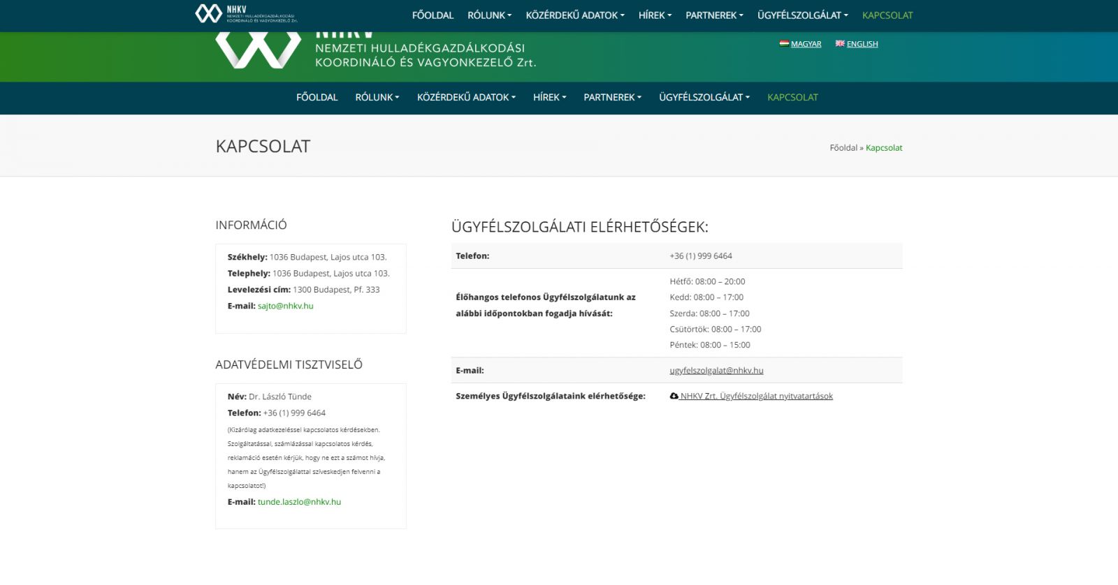Screen dimensions: 1118x585
Task: Expand HÍREK dropdown in top sticky menu
Action: [x=655, y=15]
